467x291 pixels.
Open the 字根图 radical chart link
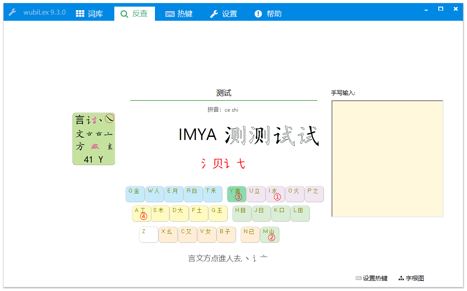click(411, 278)
